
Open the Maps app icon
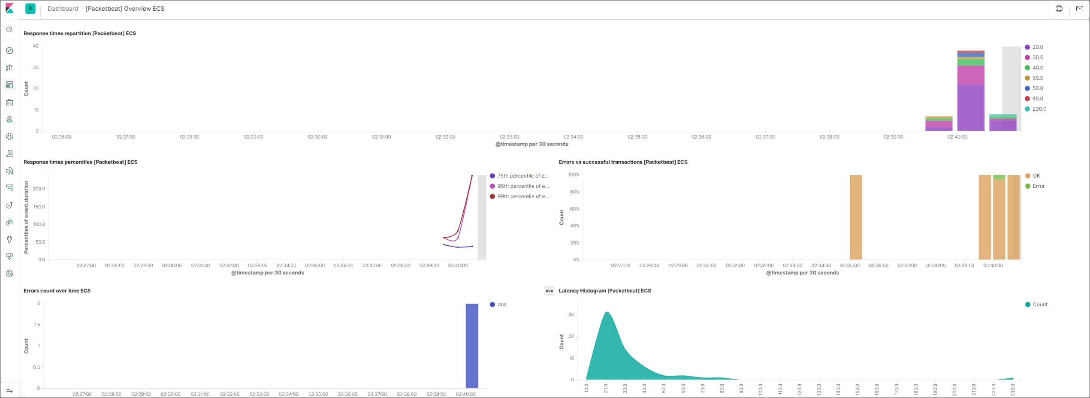[x=9, y=119]
